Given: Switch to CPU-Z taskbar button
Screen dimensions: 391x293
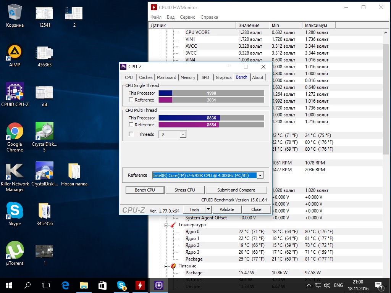Looking at the screenshot, I should [158, 285].
